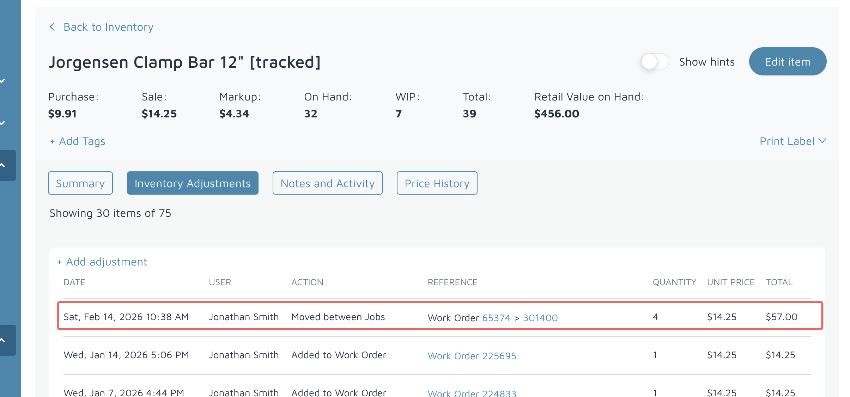Click the plus icon before Add Tags
Screen dimensions: 850x397
tap(53, 142)
